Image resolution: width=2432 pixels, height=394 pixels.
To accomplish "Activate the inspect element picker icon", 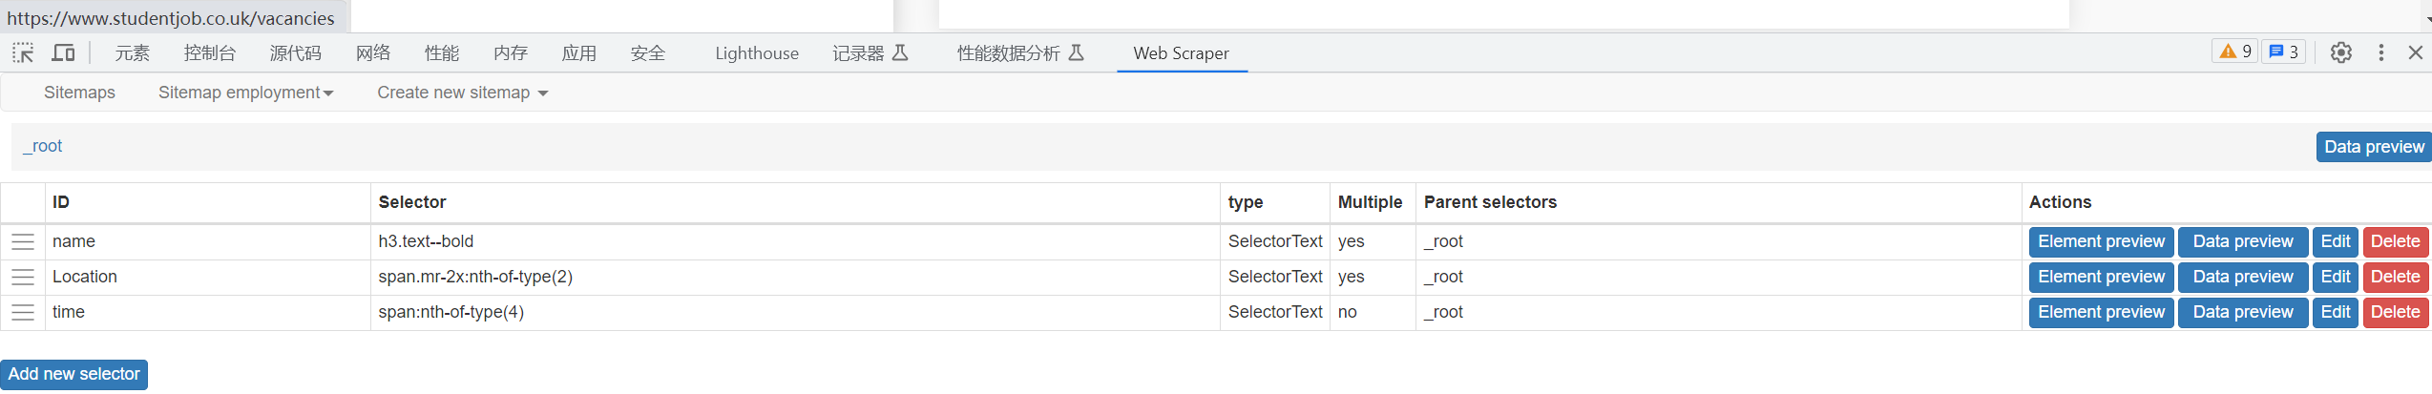I will click(x=23, y=53).
